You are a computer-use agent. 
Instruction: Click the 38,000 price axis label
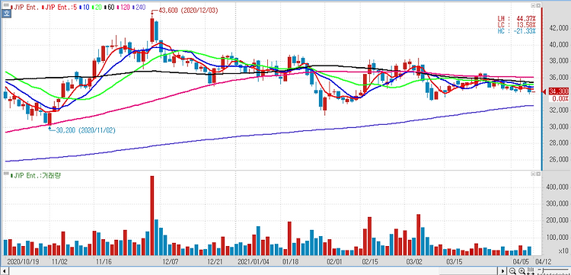pyautogui.click(x=558, y=61)
